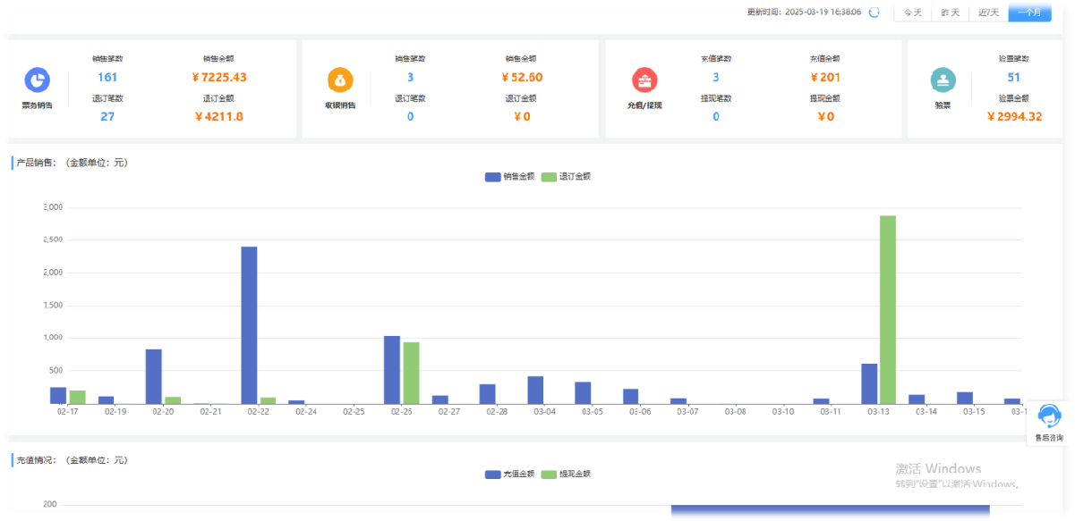This screenshot has width=1075, height=521.
Task: Click the teal 验票 stamp icon
Action: (x=943, y=80)
